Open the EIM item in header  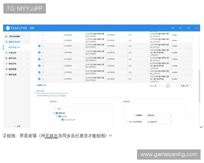(32, 28)
